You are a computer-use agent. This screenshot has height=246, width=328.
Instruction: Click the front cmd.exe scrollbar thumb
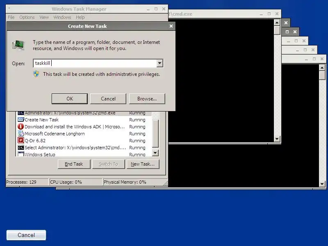[x=277, y=30]
